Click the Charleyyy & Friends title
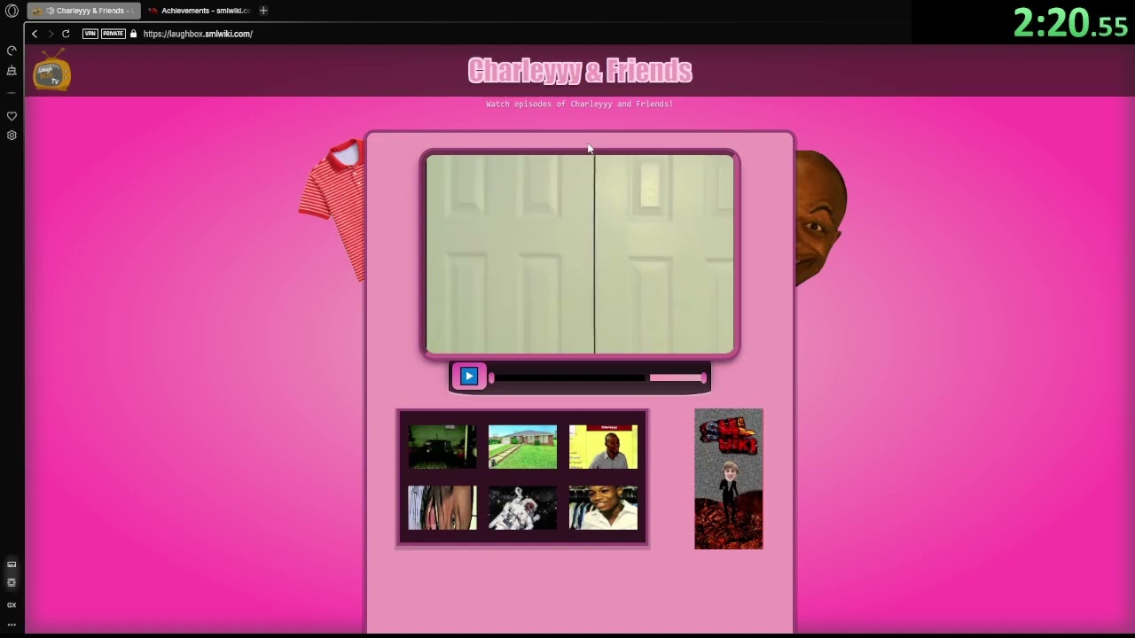Viewport: 1135px width, 638px height. coord(580,71)
